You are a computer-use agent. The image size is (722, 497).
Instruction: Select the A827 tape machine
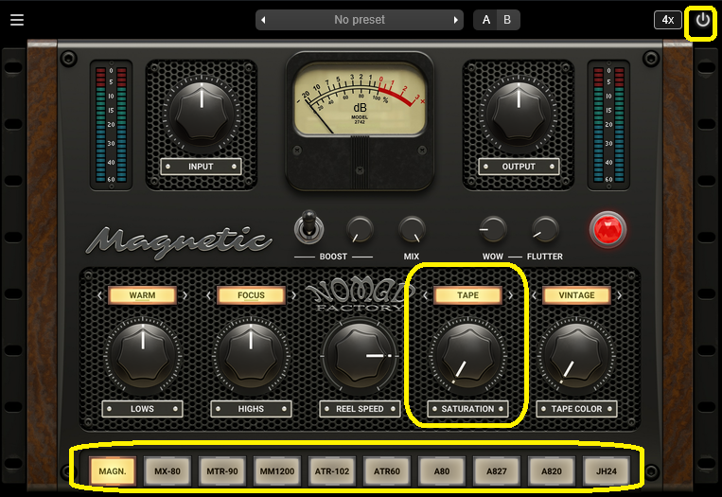[x=497, y=471]
